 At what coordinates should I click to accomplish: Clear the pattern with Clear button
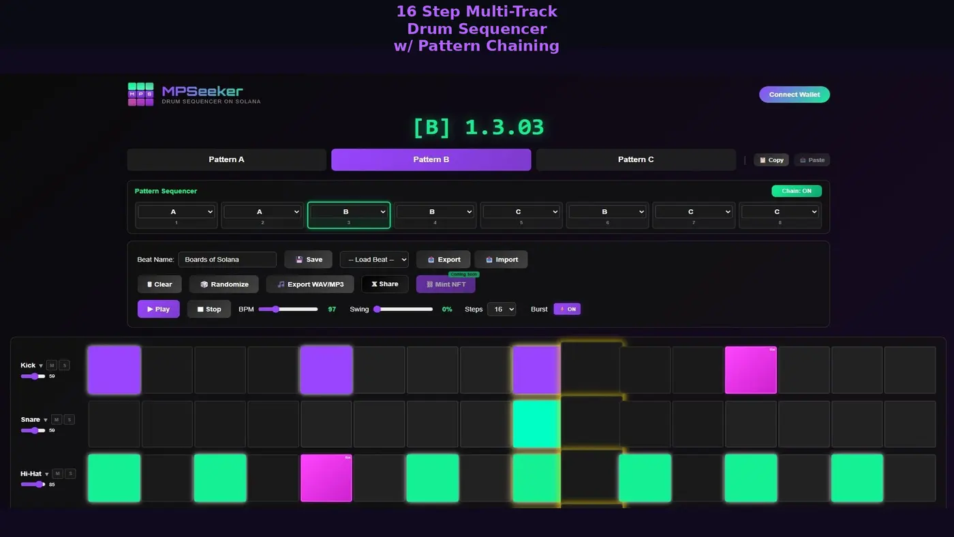159,284
